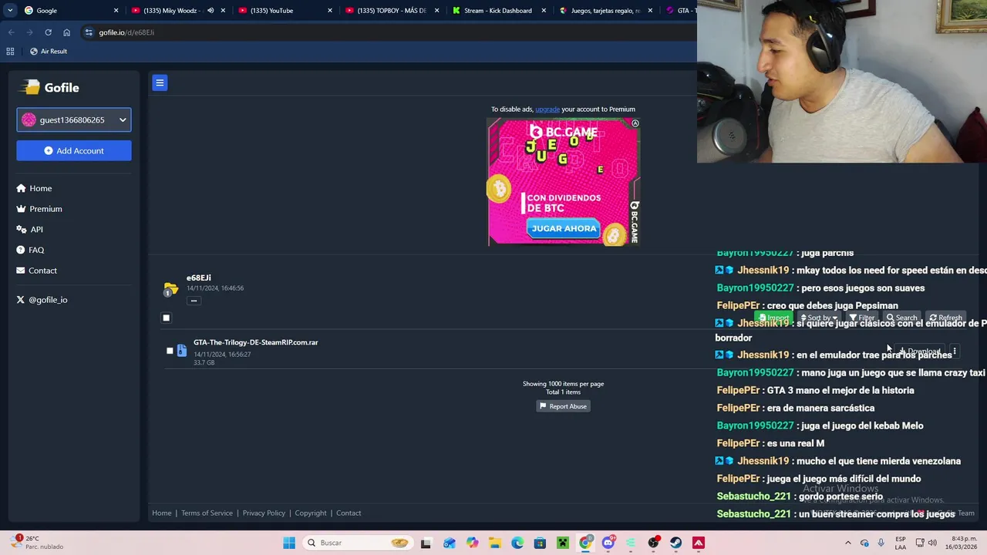Mute the Miky Woodz tab audio icon

pyautogui.click(x=211, y=11)
